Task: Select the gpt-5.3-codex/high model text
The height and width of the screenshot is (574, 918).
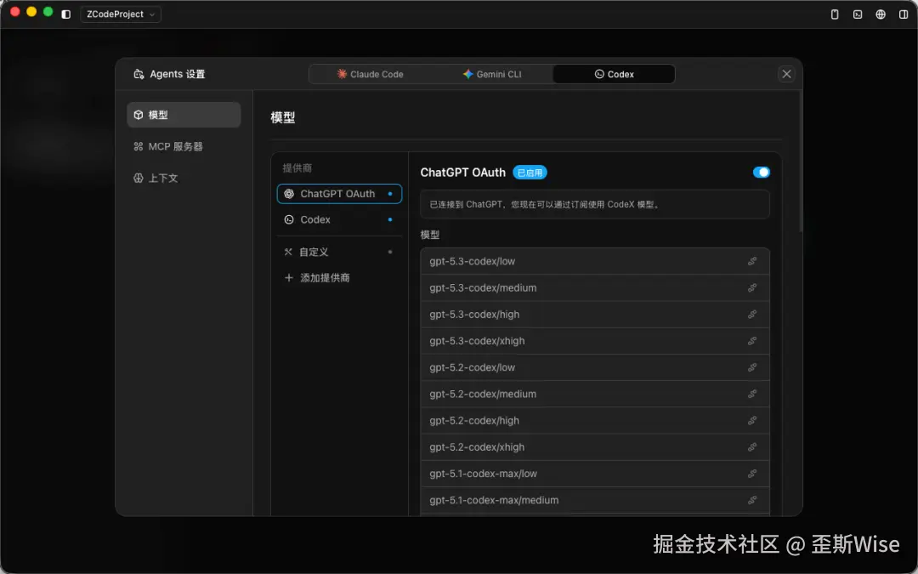Action: tap(474, 315)
